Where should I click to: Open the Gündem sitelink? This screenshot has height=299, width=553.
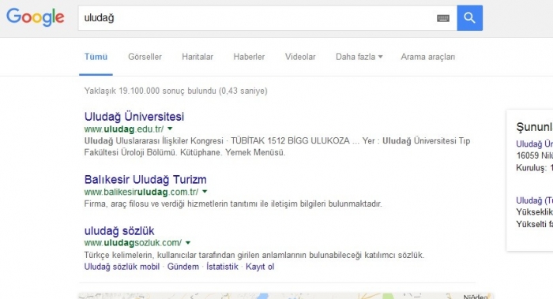coord(183,267)
